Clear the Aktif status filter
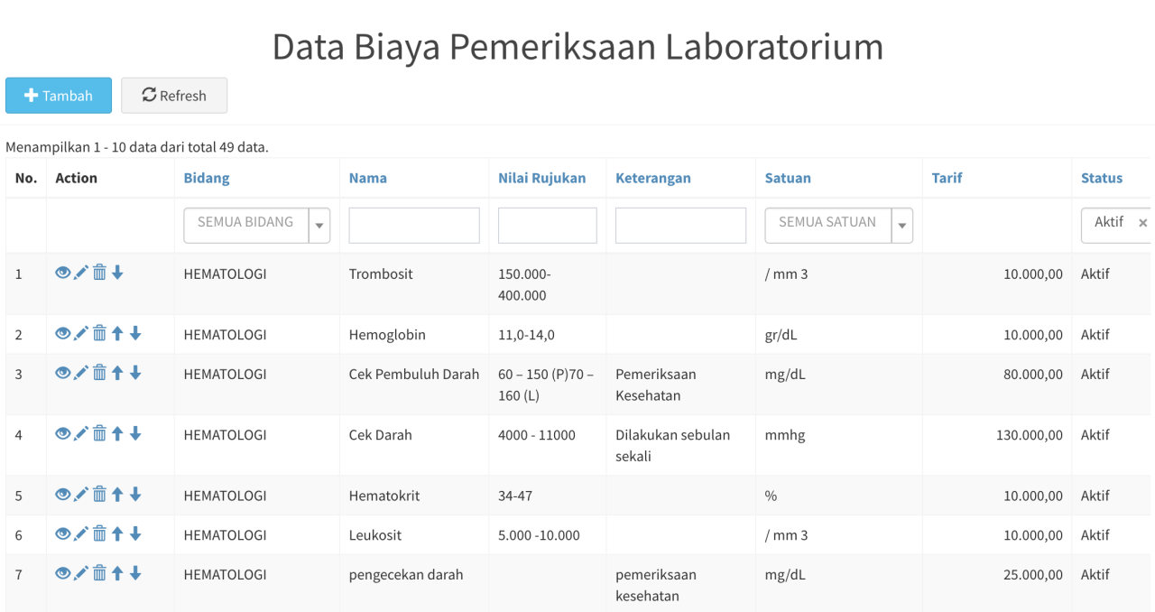Screen dimensions: 1155x612 click(x=1143, y=223)
